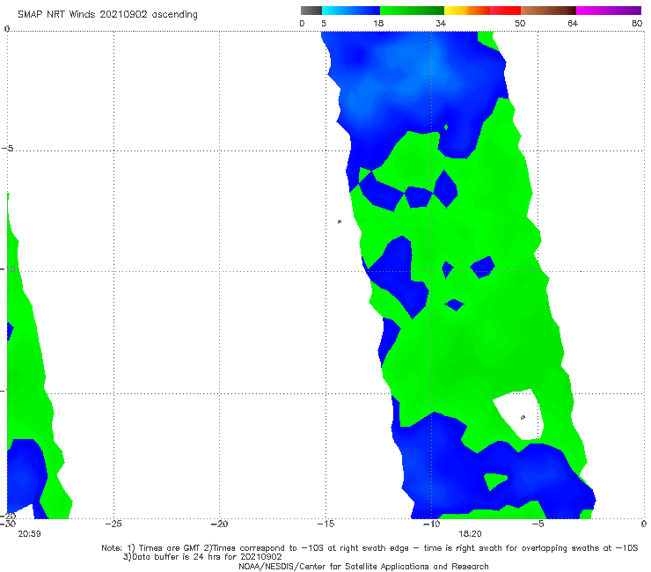Pick the magenta 64–80 colorbar segment

click(x=609, y=11)
